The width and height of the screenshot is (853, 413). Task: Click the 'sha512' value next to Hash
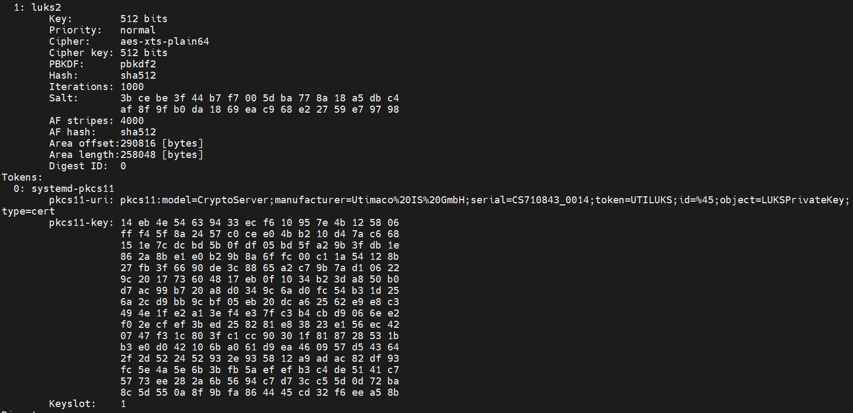click(138, 75)
